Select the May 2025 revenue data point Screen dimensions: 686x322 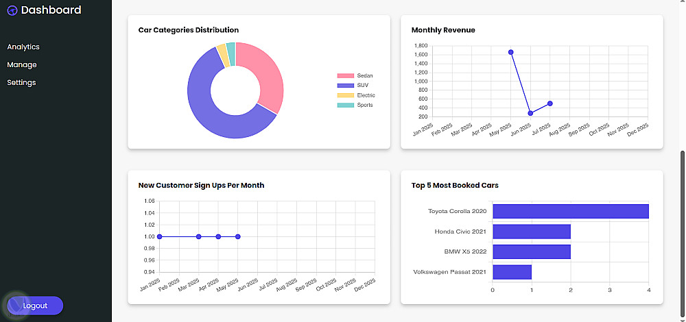(x=510, y=52)
